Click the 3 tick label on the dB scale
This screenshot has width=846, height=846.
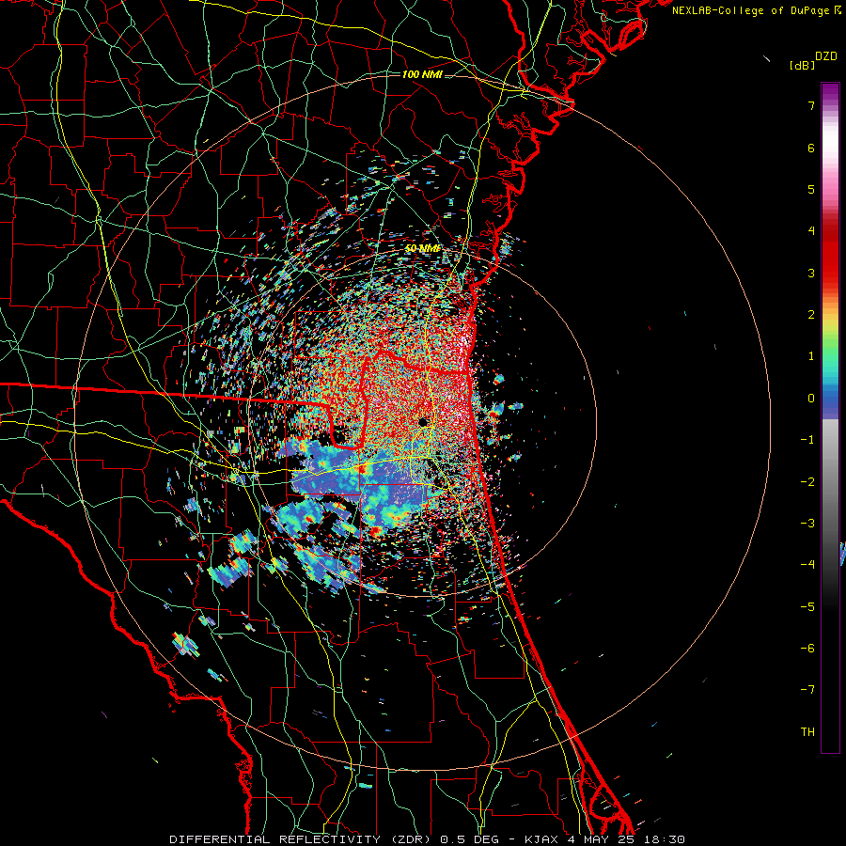[x=811, y=273]
